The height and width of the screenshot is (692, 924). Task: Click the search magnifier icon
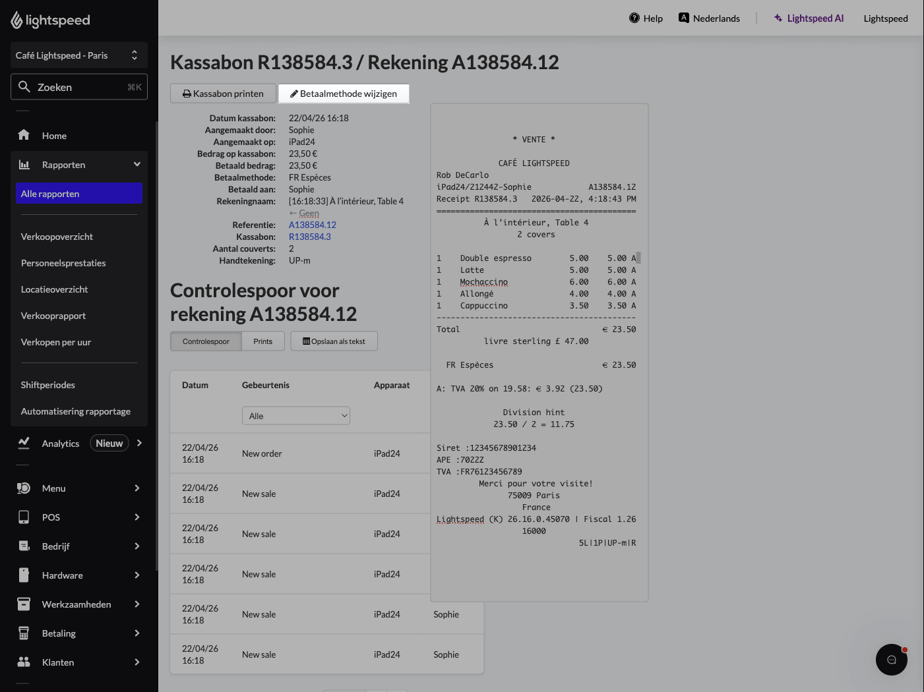point(24,87)
